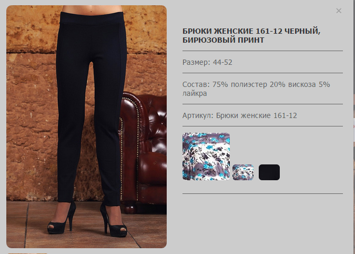Image resolution: width=355 pixels, height=254 pixels.
Task: Click the dimmed page strip behind the popup
Action: point(353,127)
